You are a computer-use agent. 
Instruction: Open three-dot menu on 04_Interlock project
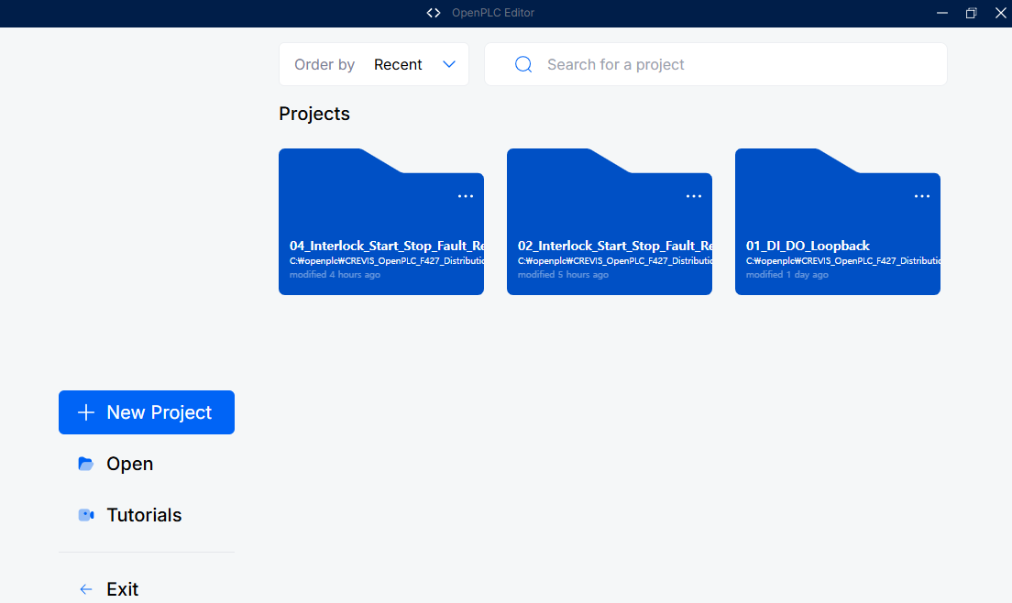coord(466,196)
